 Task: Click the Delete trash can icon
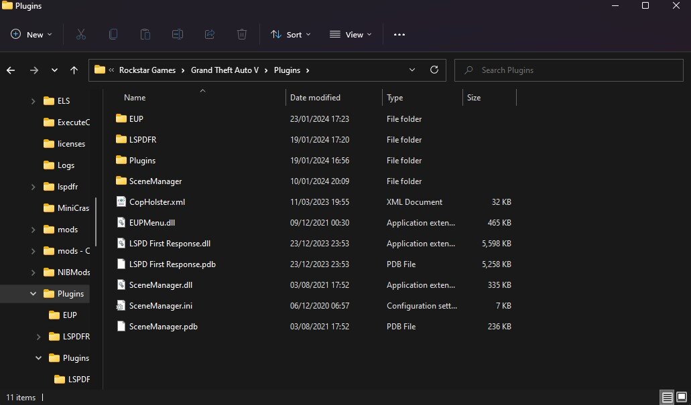pyautogui.click(x=242, y=34)
